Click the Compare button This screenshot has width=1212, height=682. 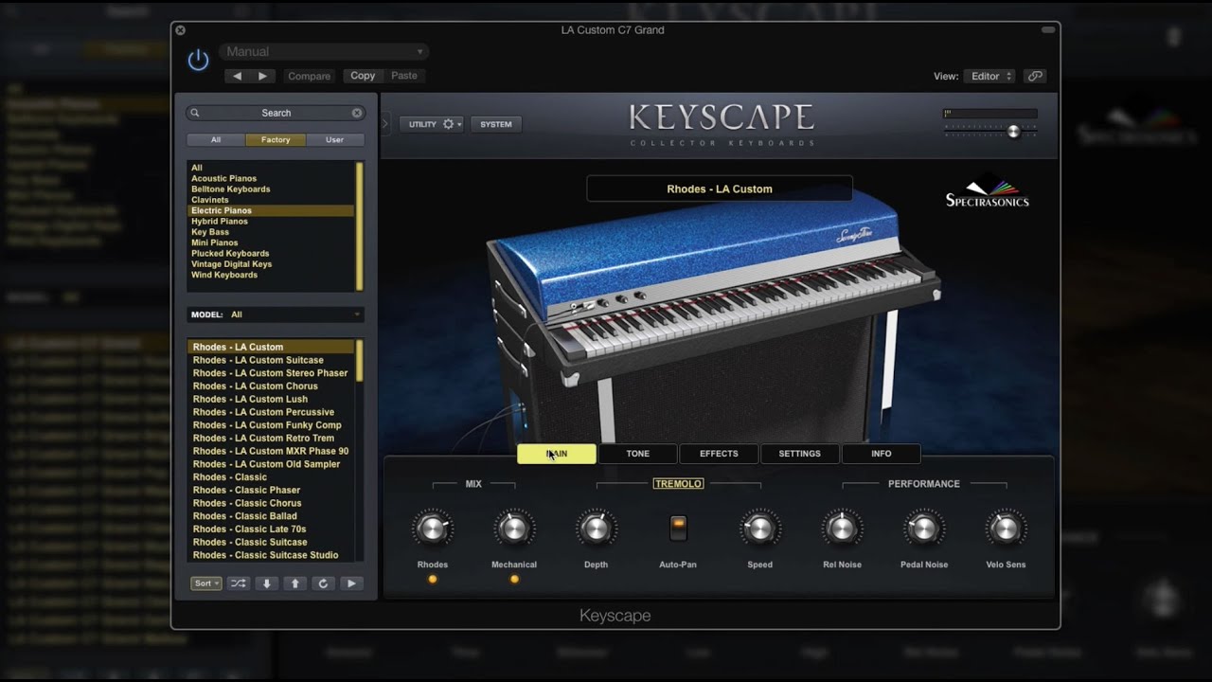[x=309, y=76]
